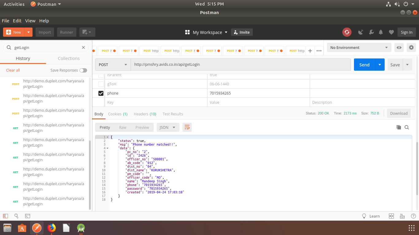Expand the Send button arrow options

(380, 65)
